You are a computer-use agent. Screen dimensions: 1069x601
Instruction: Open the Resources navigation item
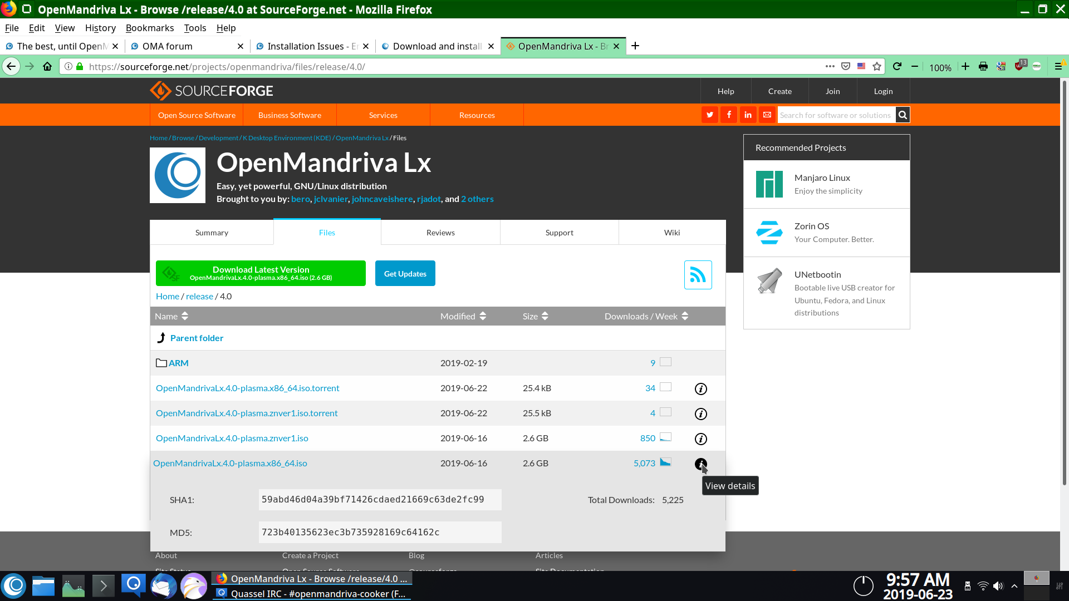click(x=477, y=115)
